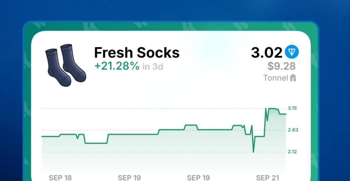The height and width of the screenshot is (181, 350).
Task: Click the chart's lowest dip at 2.12
Action: tap(253, 152)
